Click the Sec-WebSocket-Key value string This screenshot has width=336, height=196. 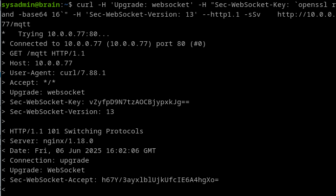(139, 102)
